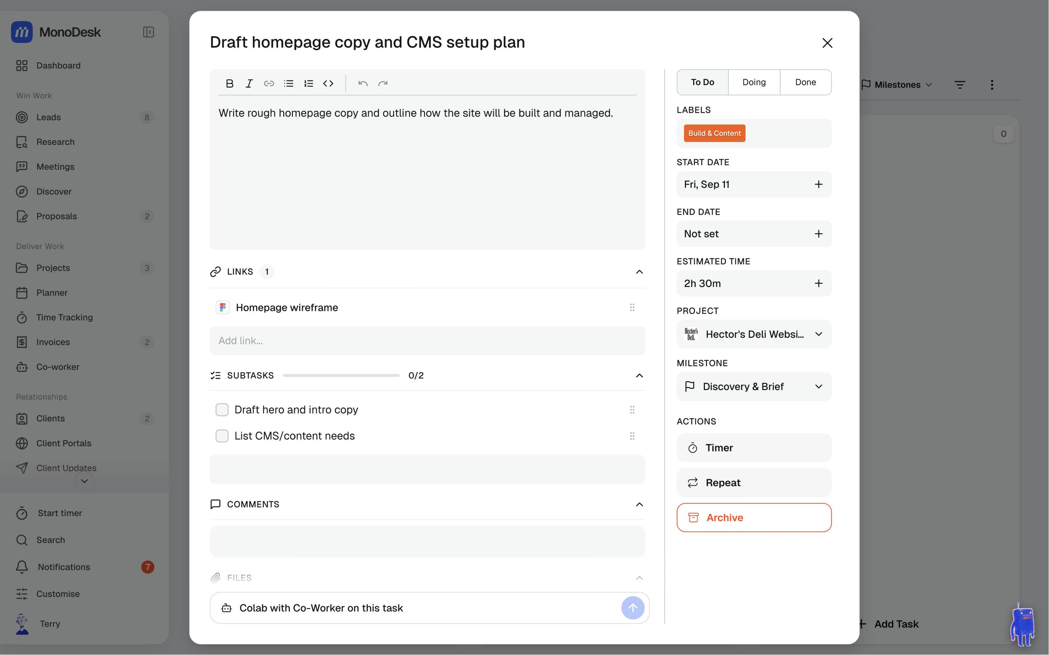The height and width of the screenshot is (655, 1049).
Task: Toggle bold formatting in editor
Action: coord(230,83)
